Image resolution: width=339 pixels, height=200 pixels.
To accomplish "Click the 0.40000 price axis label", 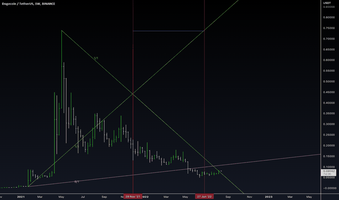I will coord(329,103).
